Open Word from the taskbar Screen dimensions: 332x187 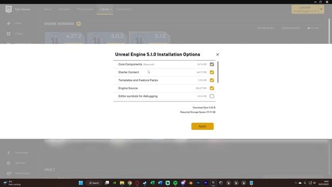pos(160,183)
